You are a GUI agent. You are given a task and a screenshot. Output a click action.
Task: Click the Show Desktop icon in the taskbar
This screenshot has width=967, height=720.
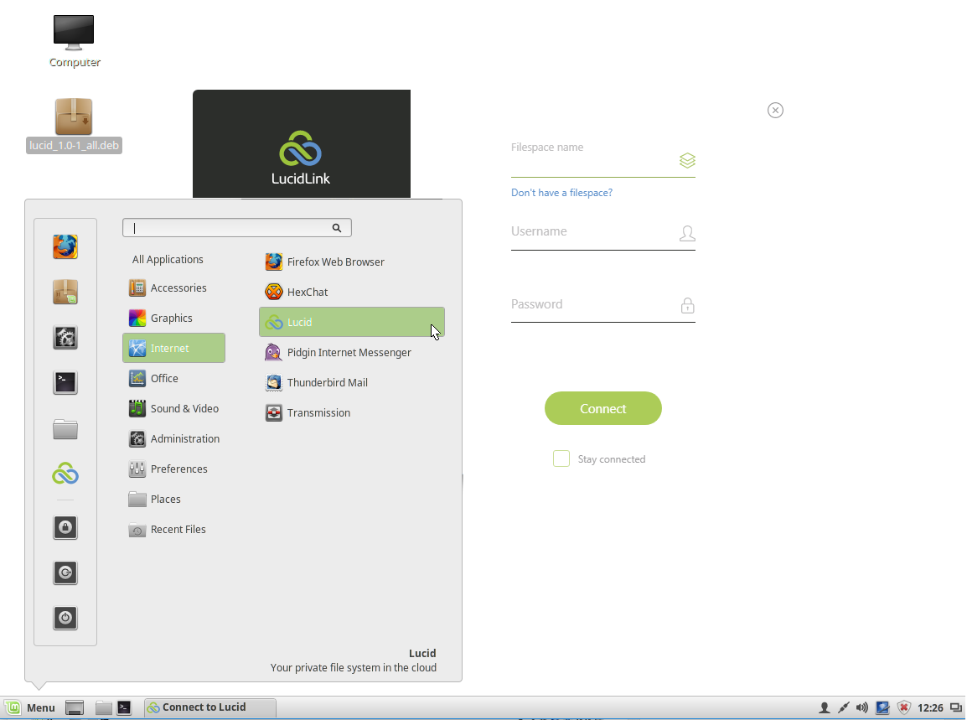click(x=75, y=707)
